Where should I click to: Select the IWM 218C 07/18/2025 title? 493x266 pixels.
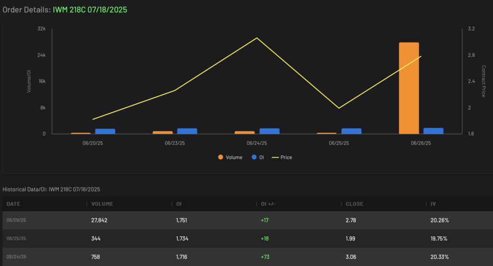tap(90, 10)
